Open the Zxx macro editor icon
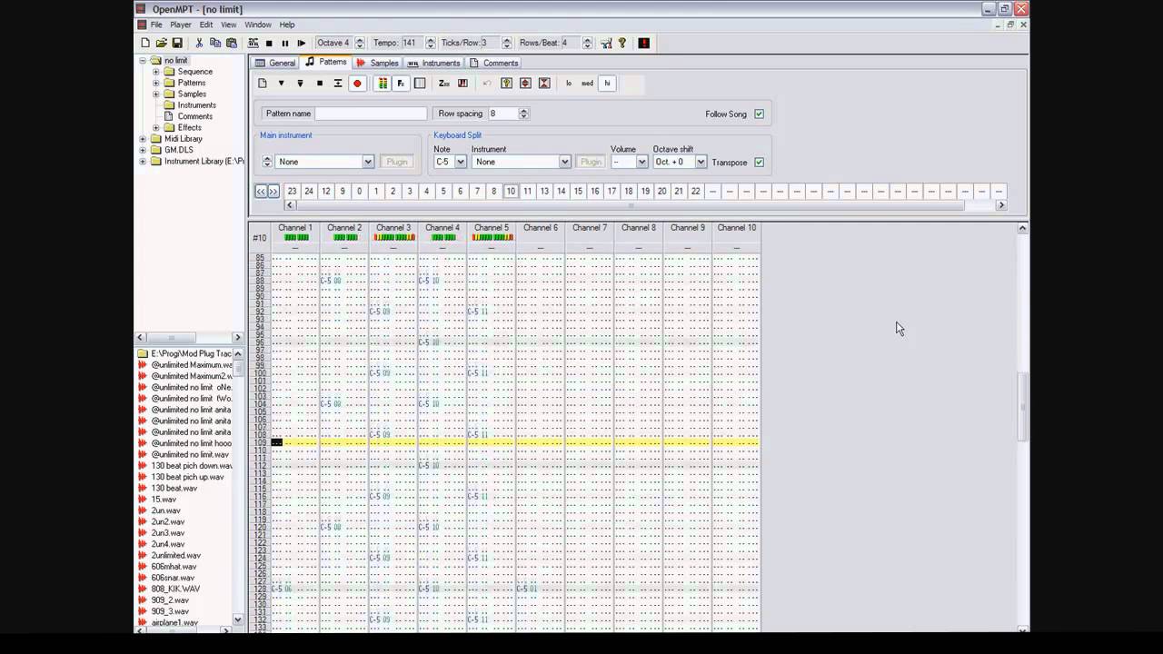This screenshot has width=1163, height=654. (x=443, y=83)
